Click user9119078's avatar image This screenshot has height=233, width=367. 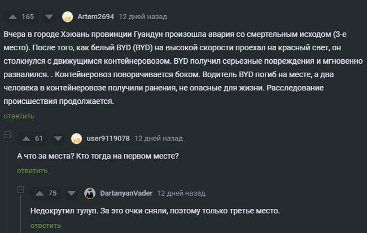[77, 138]
